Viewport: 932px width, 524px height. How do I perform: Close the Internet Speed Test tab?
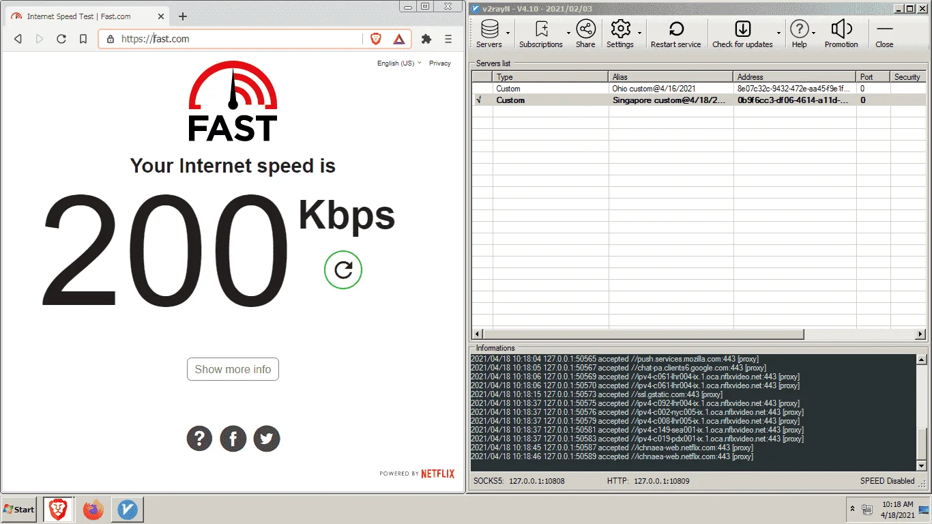(160, 16)
